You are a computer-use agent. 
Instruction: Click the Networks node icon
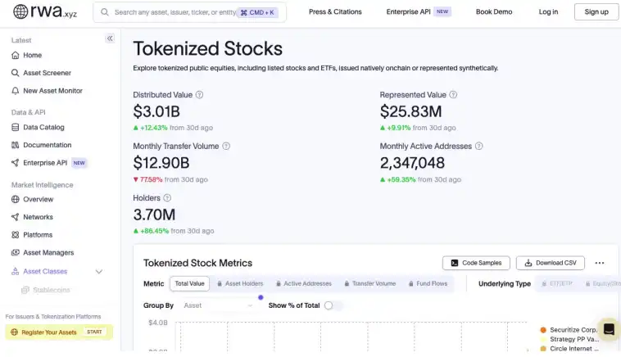click(x=15, y=217)
